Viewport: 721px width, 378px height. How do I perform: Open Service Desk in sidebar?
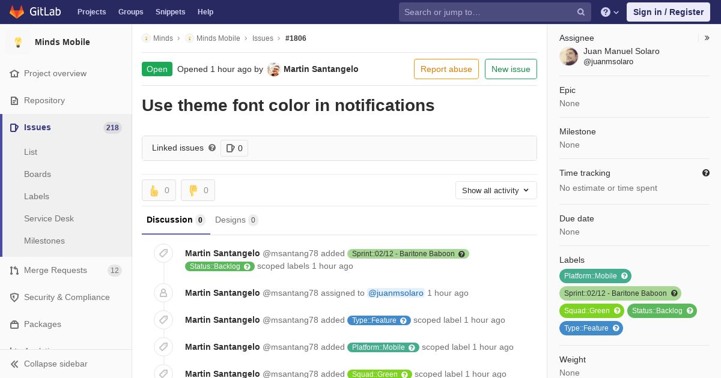(49, 218)
